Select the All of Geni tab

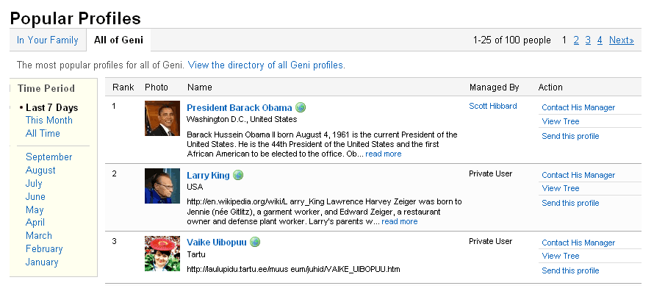(x=118, y=40)
